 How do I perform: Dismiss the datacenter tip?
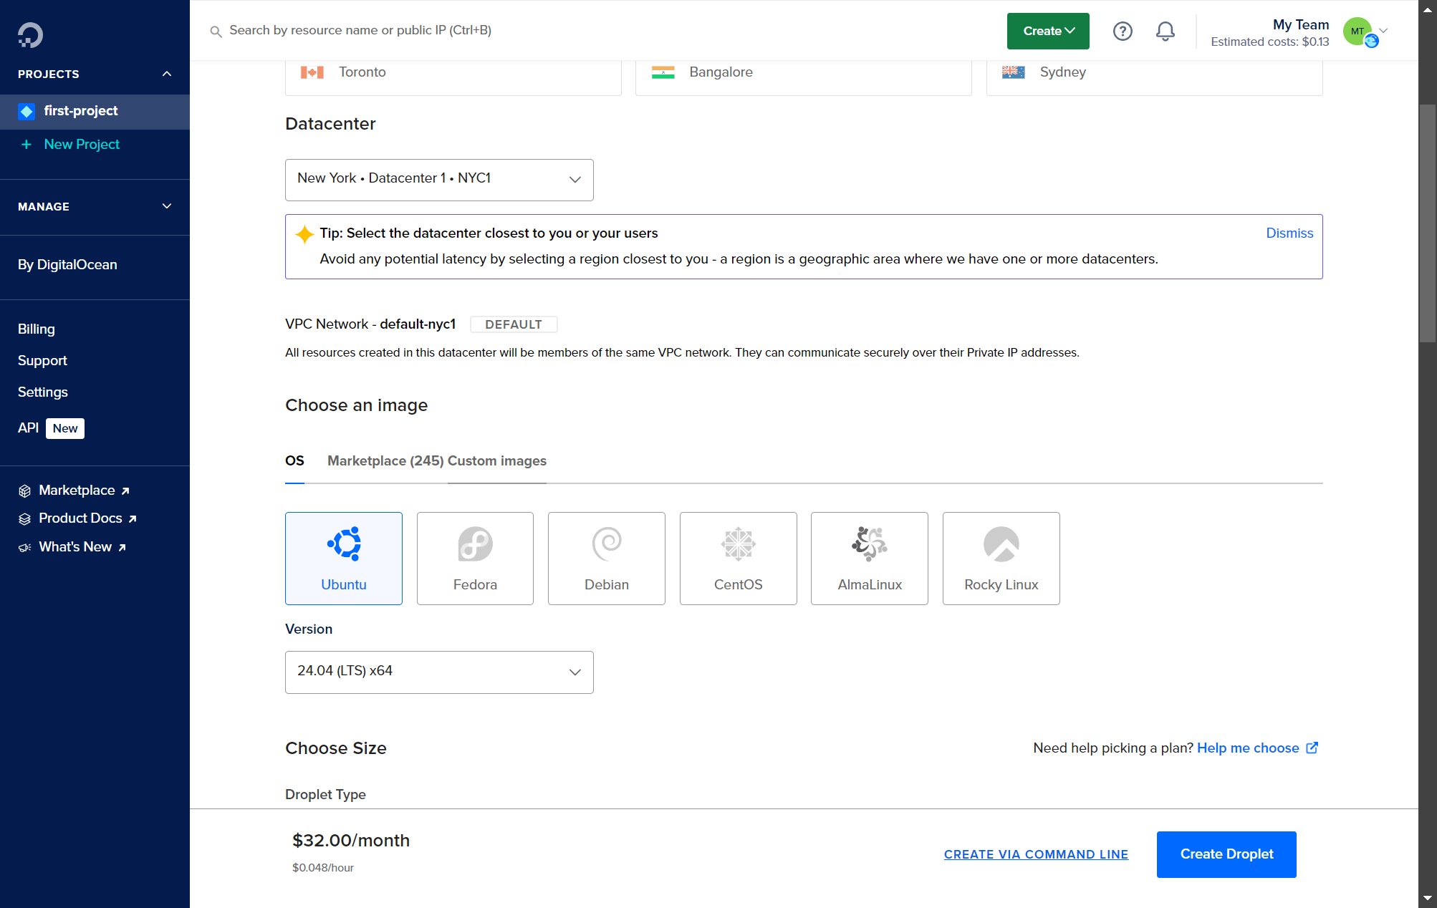pos(1289,233)
